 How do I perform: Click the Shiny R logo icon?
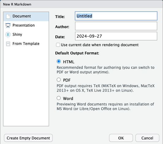pos(8,35)
